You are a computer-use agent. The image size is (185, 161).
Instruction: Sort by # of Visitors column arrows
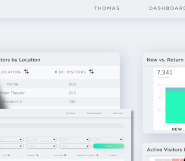click(x=92, y=72)
